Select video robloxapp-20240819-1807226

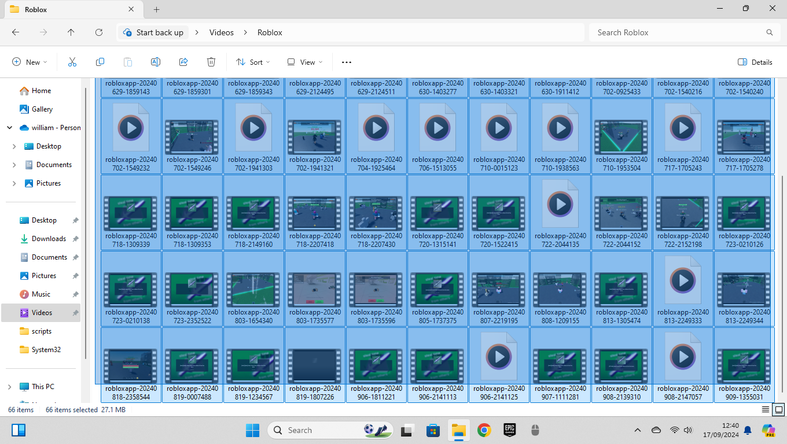coord(315,365)
